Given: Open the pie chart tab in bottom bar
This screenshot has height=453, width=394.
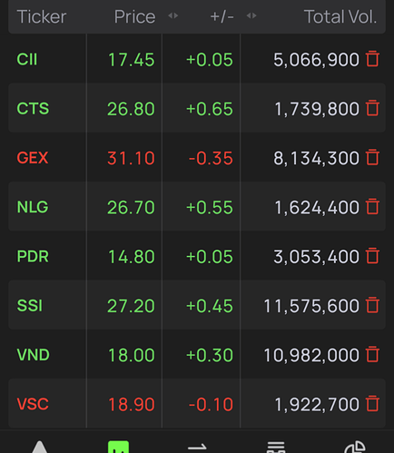Looking at the screenshot, I should pyautogui.click(x=355, y=447).
